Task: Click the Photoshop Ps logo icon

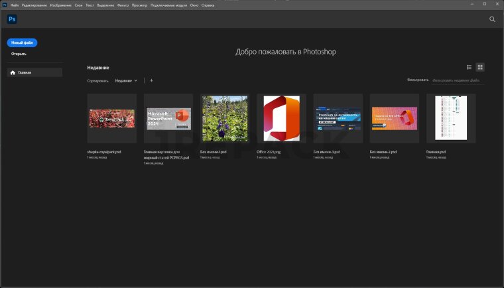Action: pos(12,19)
